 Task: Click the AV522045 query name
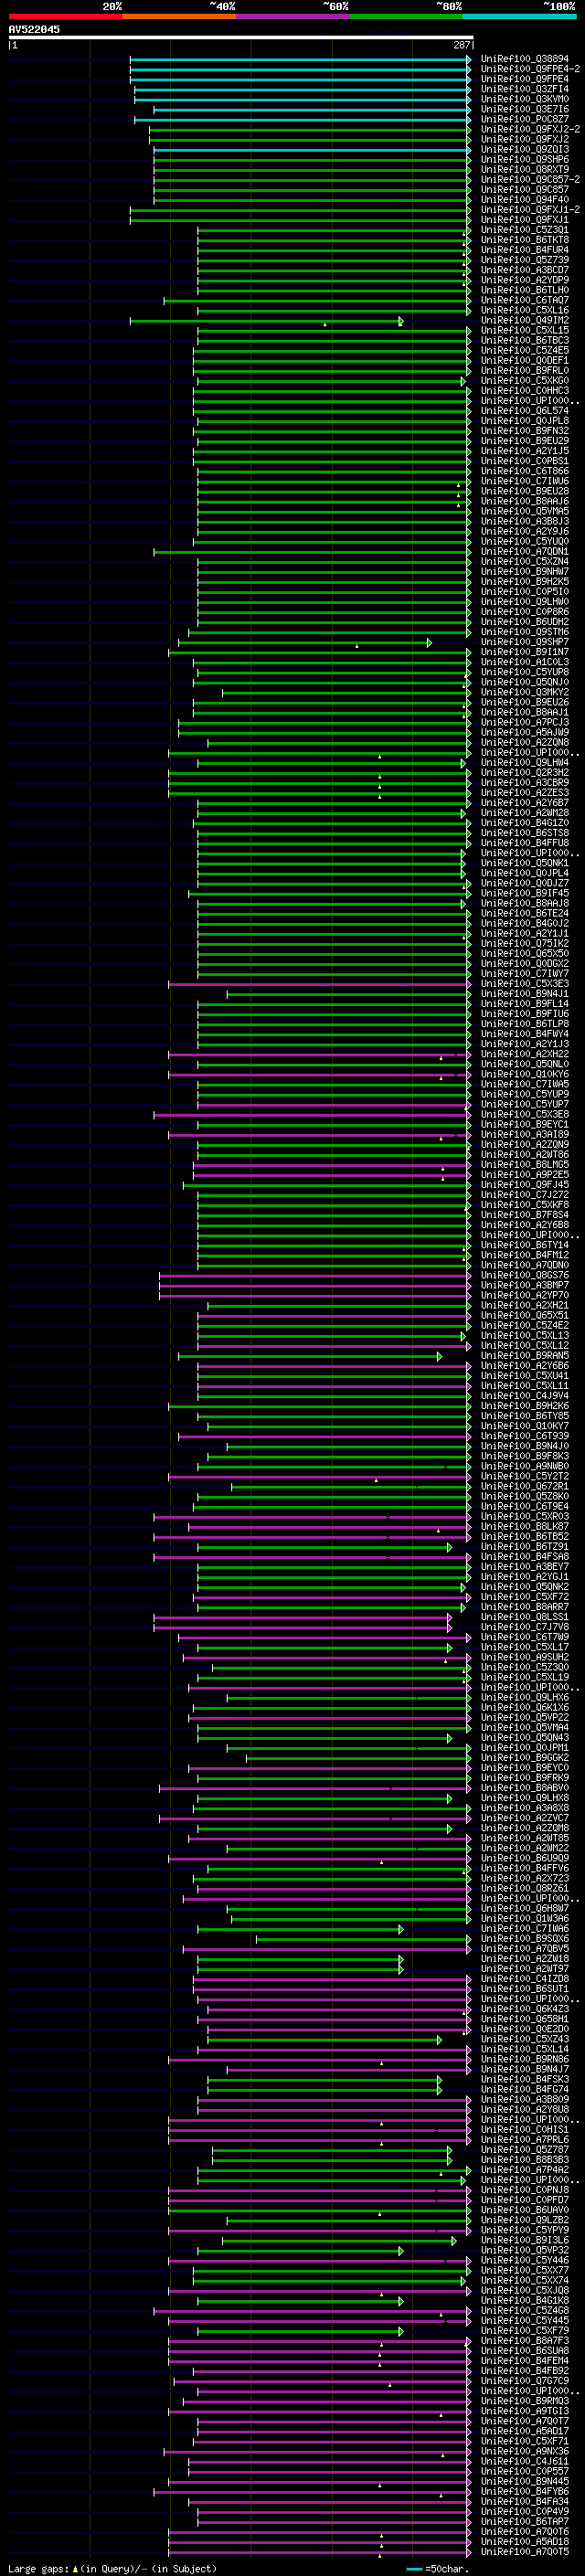point(34,29)
